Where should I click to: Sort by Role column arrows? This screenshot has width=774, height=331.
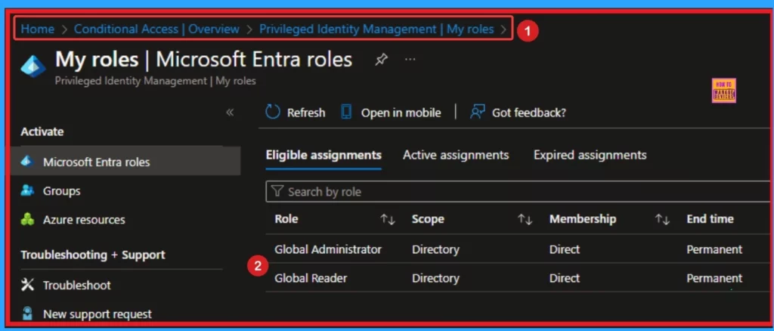point(388,219)
